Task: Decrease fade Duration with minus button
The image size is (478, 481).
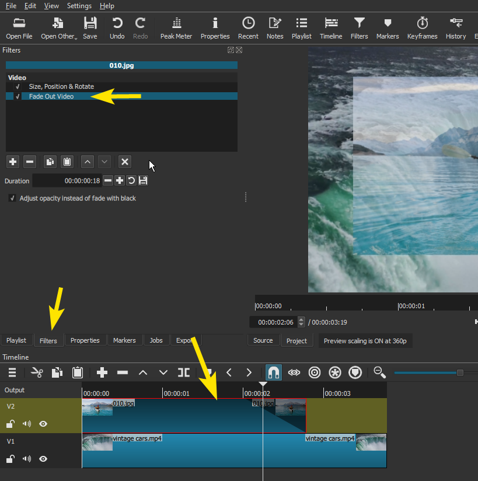Action: (x=108, y=181)
